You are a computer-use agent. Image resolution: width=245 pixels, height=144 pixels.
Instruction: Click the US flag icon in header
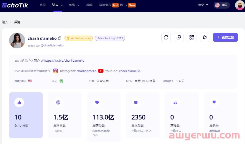[217, 5]
